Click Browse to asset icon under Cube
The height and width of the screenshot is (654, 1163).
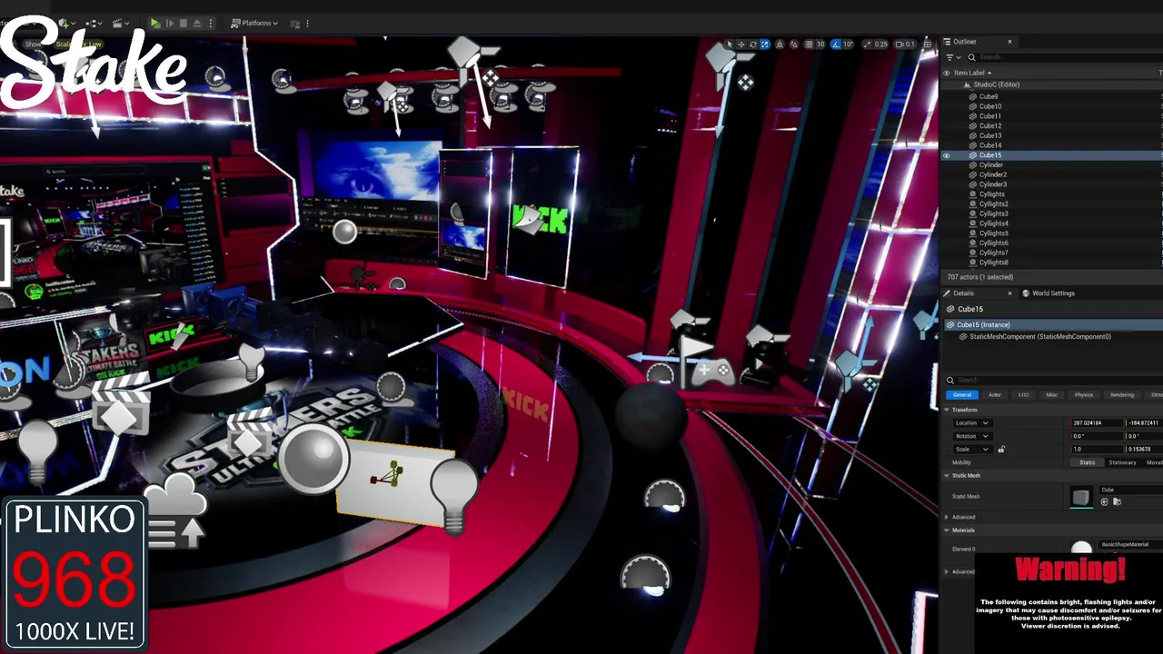click(x=1117, y=501)
